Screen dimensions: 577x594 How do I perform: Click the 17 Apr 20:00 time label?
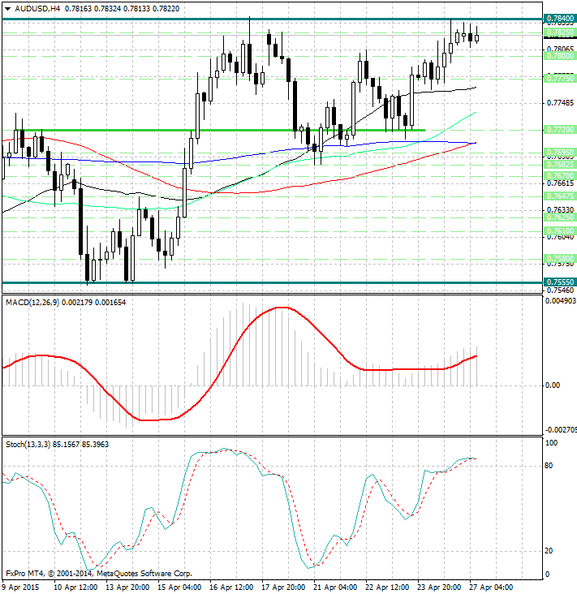[x=283, y=588]
